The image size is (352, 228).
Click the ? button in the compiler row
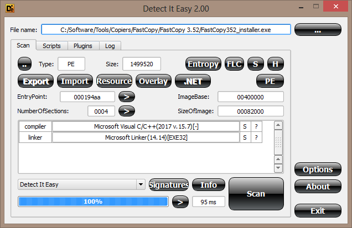[x=256, y=126]
